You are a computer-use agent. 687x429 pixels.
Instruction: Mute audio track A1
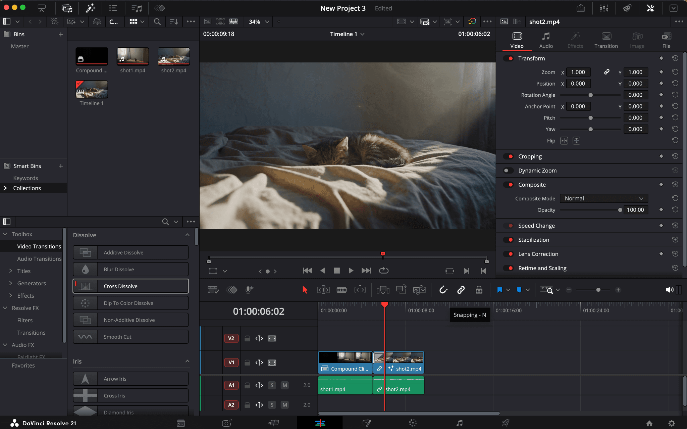285,385
